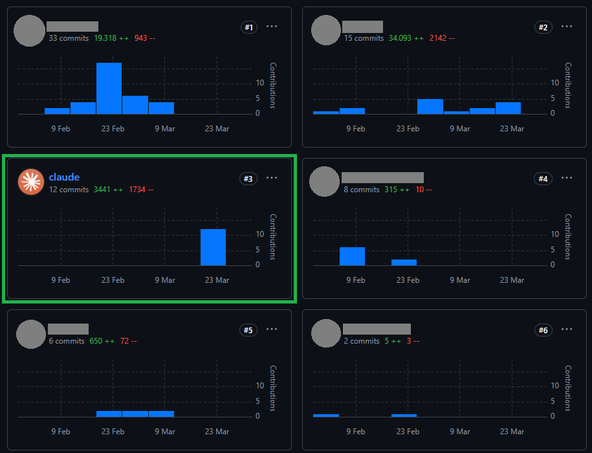Click the 15 commits link
Screen dimensions: 592x453
[x=364, y=38]
